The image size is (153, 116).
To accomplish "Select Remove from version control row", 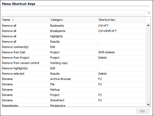I will pyautogui.click(x=74, y=63).
